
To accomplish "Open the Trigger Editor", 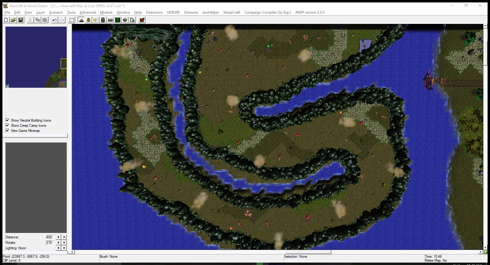I will point(89,20).
